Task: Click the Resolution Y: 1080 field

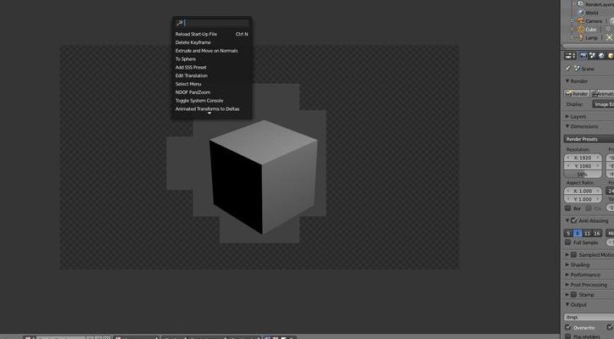Action: [583, 166]
